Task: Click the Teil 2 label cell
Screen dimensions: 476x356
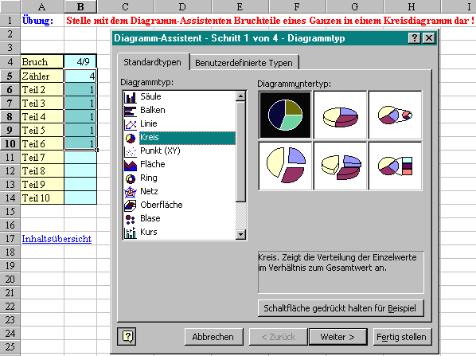Action: click(42, 89)
